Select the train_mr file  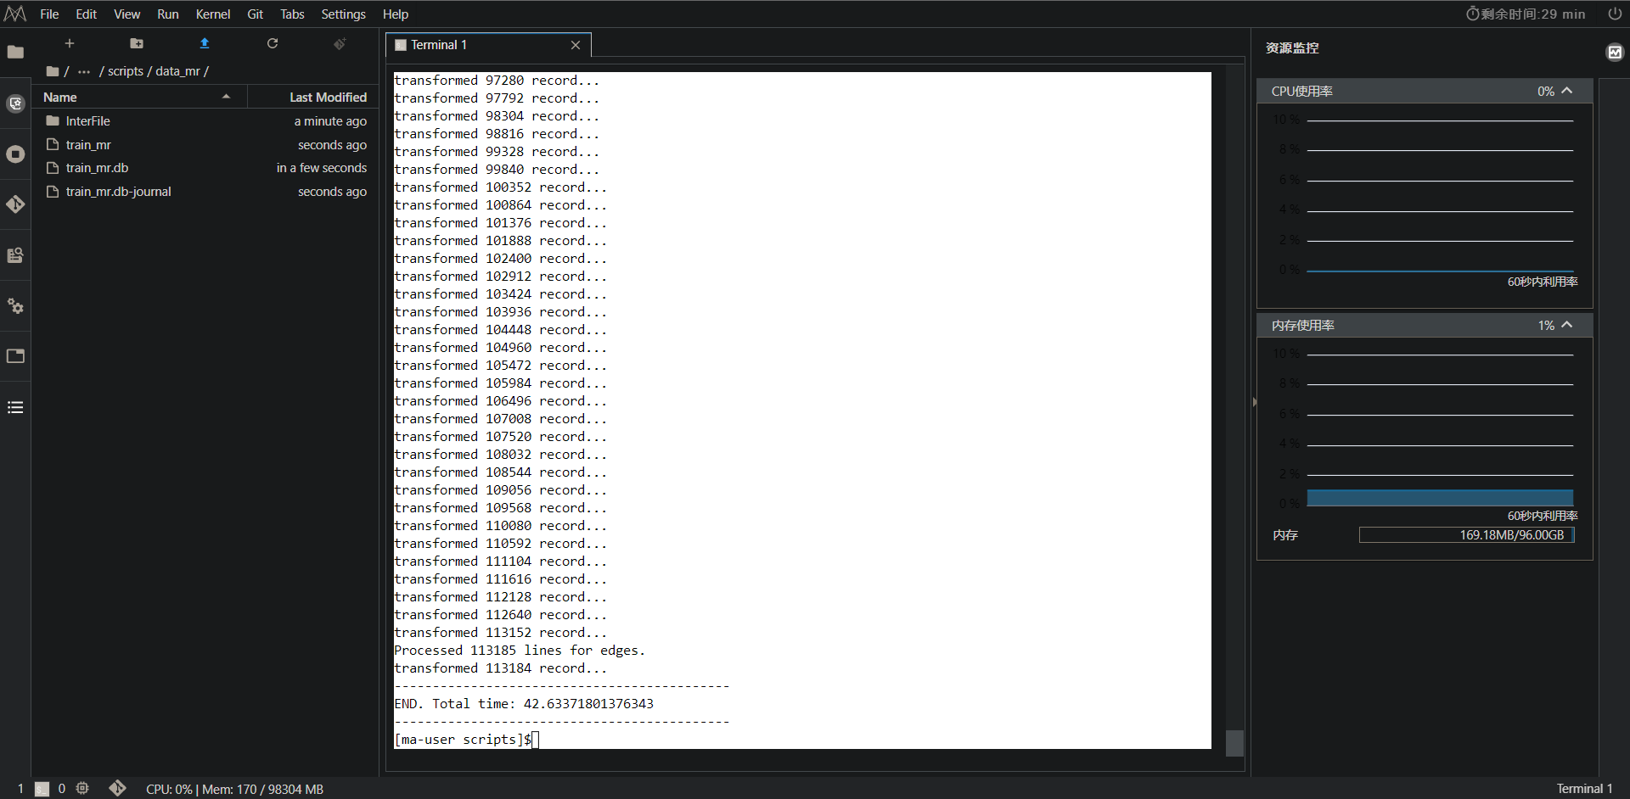tap(205, 145)
